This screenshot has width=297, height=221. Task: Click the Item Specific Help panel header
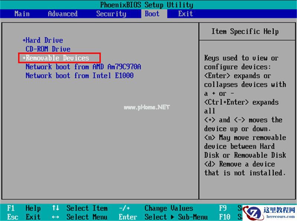[x=246, y=31]
